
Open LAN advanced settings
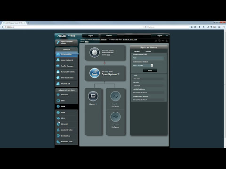tap(66, 100)
